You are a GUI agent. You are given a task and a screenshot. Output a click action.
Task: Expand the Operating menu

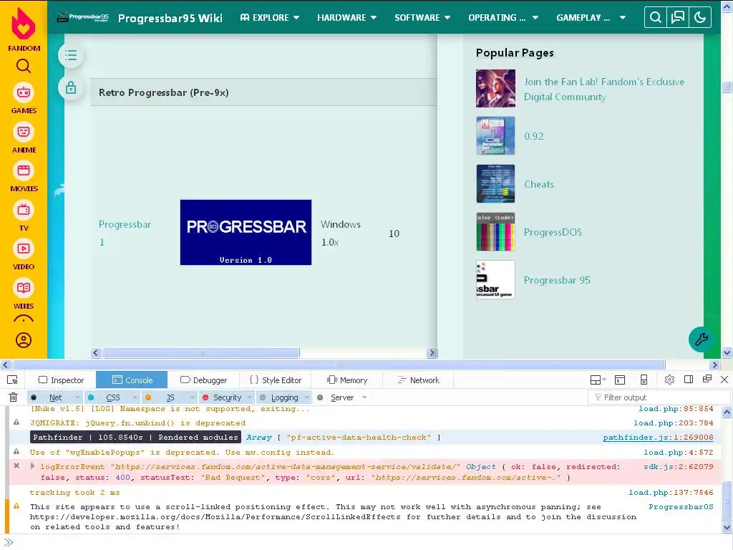[x=503, y=17]
